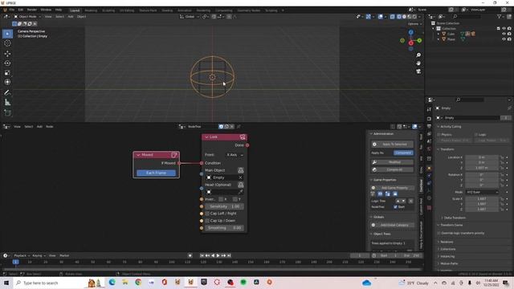The image size is (514, 289).
Task: Click the Compile All button
Action: 392,169
